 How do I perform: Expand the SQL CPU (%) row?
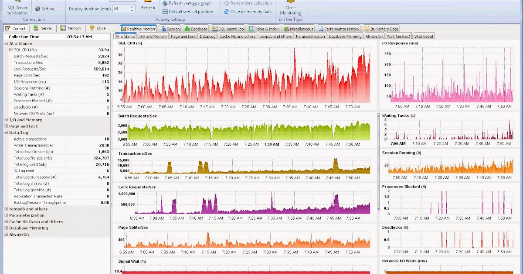click(x=11, y=50)
